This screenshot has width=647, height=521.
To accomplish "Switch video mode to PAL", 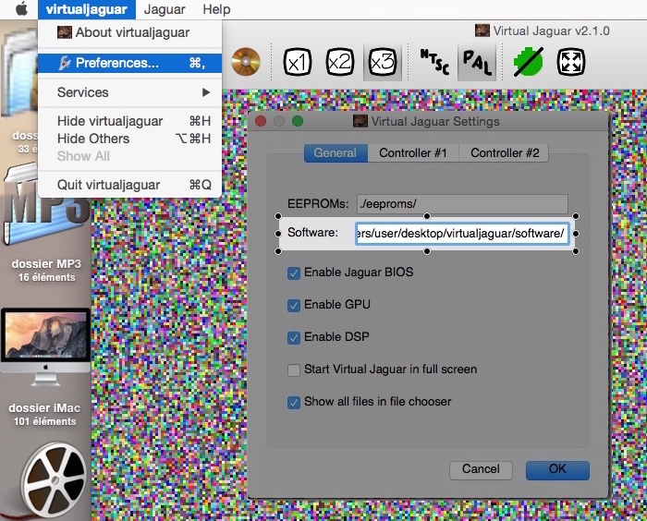I will pos(477,62).
